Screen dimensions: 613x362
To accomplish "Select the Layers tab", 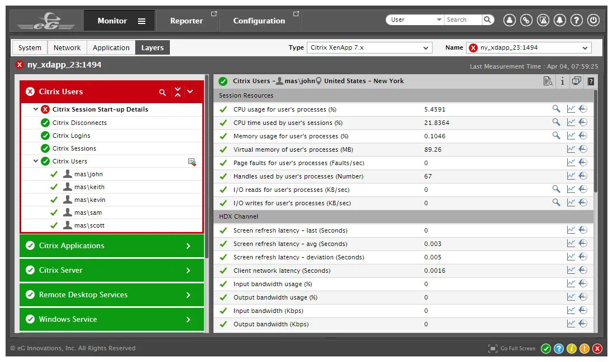I will pyautogui.click(x=153, y=47).
